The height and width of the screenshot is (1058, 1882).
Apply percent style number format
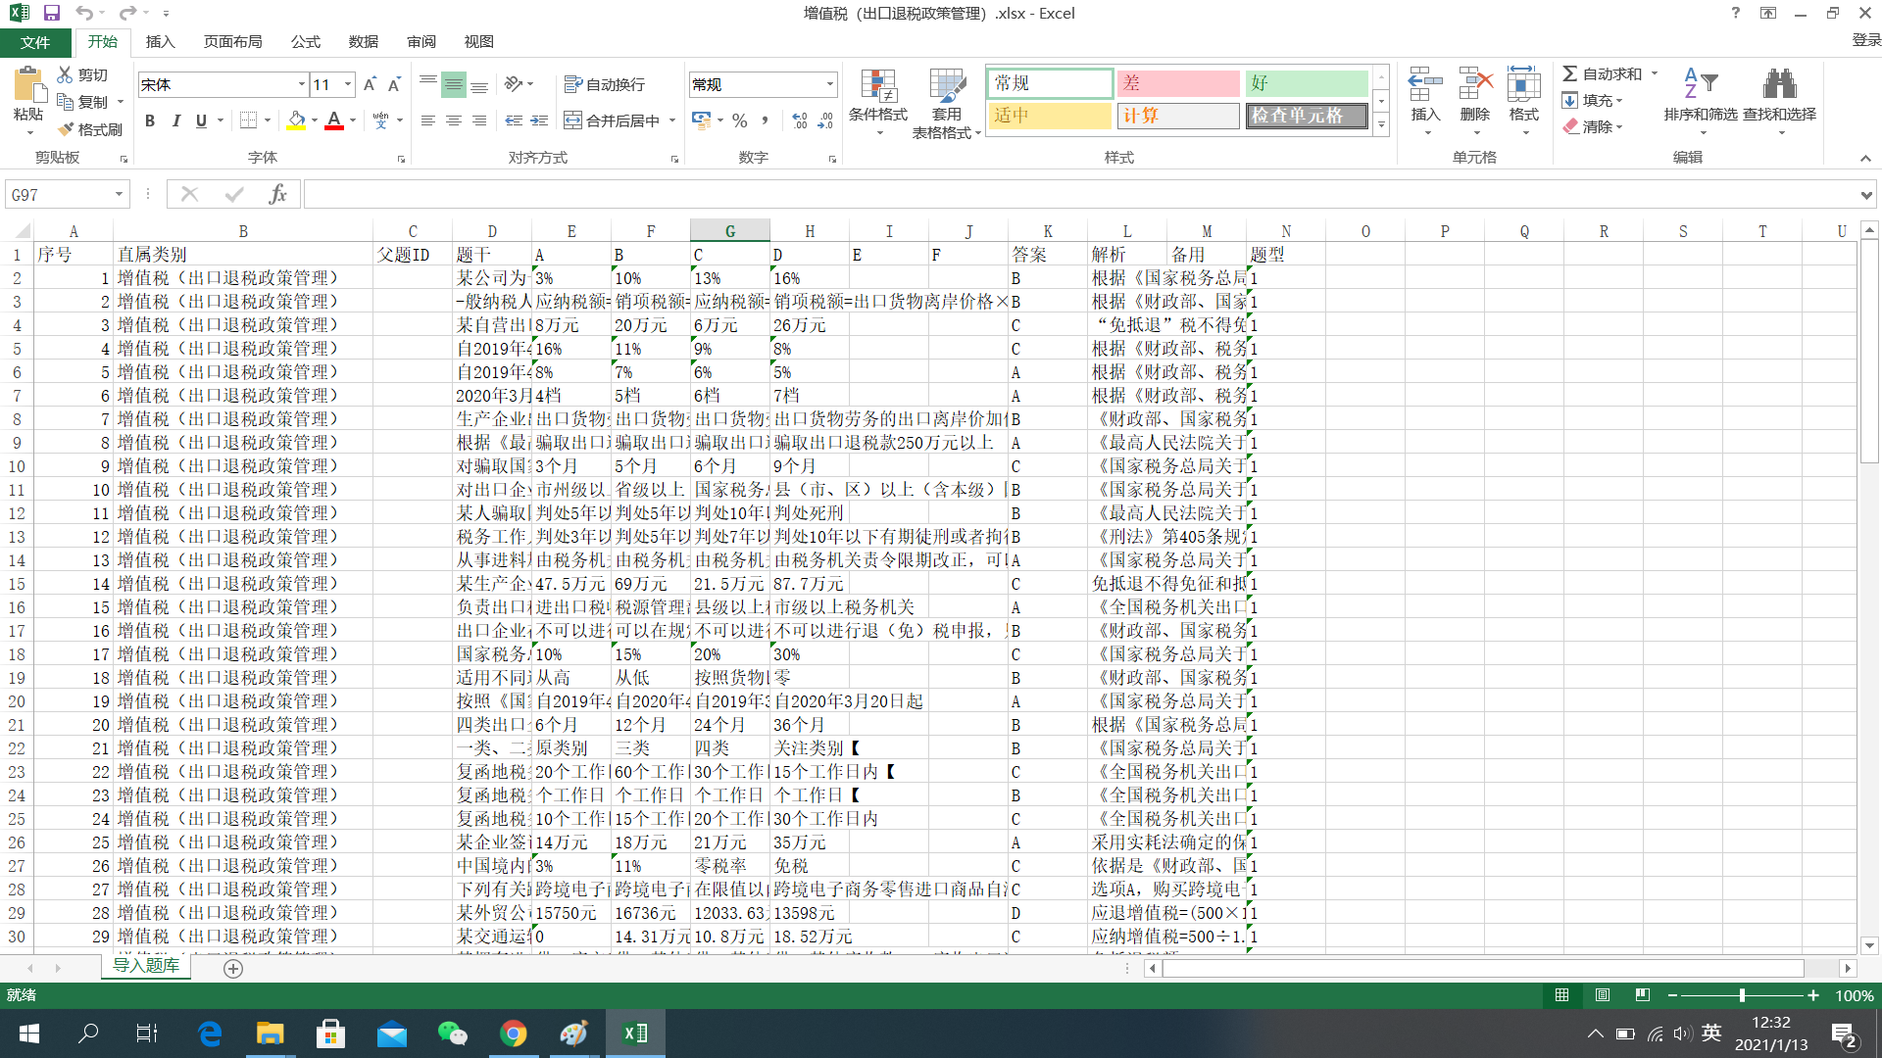tap(740, 120)
